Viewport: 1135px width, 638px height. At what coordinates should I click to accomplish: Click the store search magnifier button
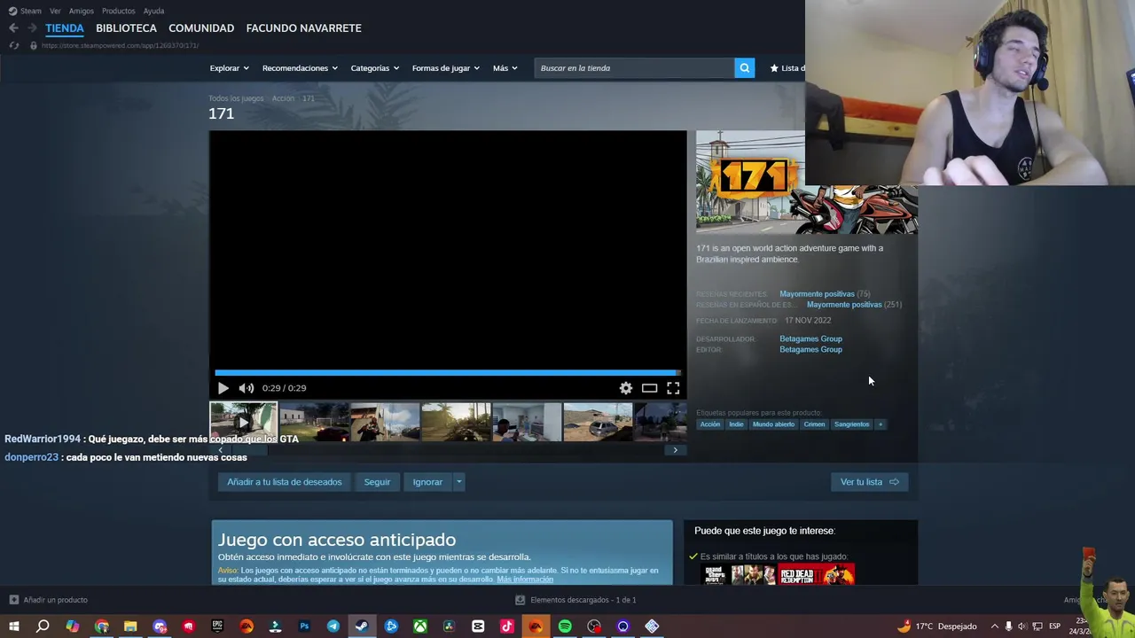(745, 68)
